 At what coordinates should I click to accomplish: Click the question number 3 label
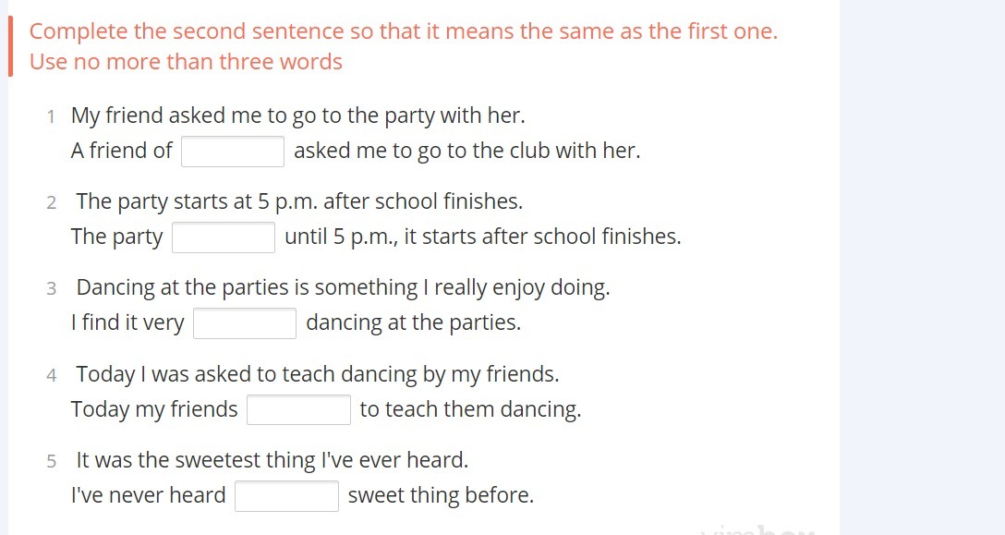click(x=52, y=289)
